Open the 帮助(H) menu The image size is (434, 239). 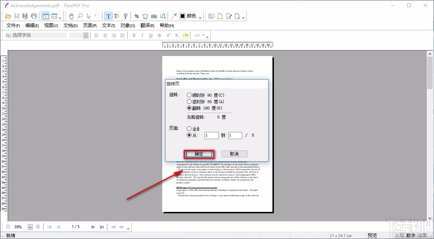point(167,26)
